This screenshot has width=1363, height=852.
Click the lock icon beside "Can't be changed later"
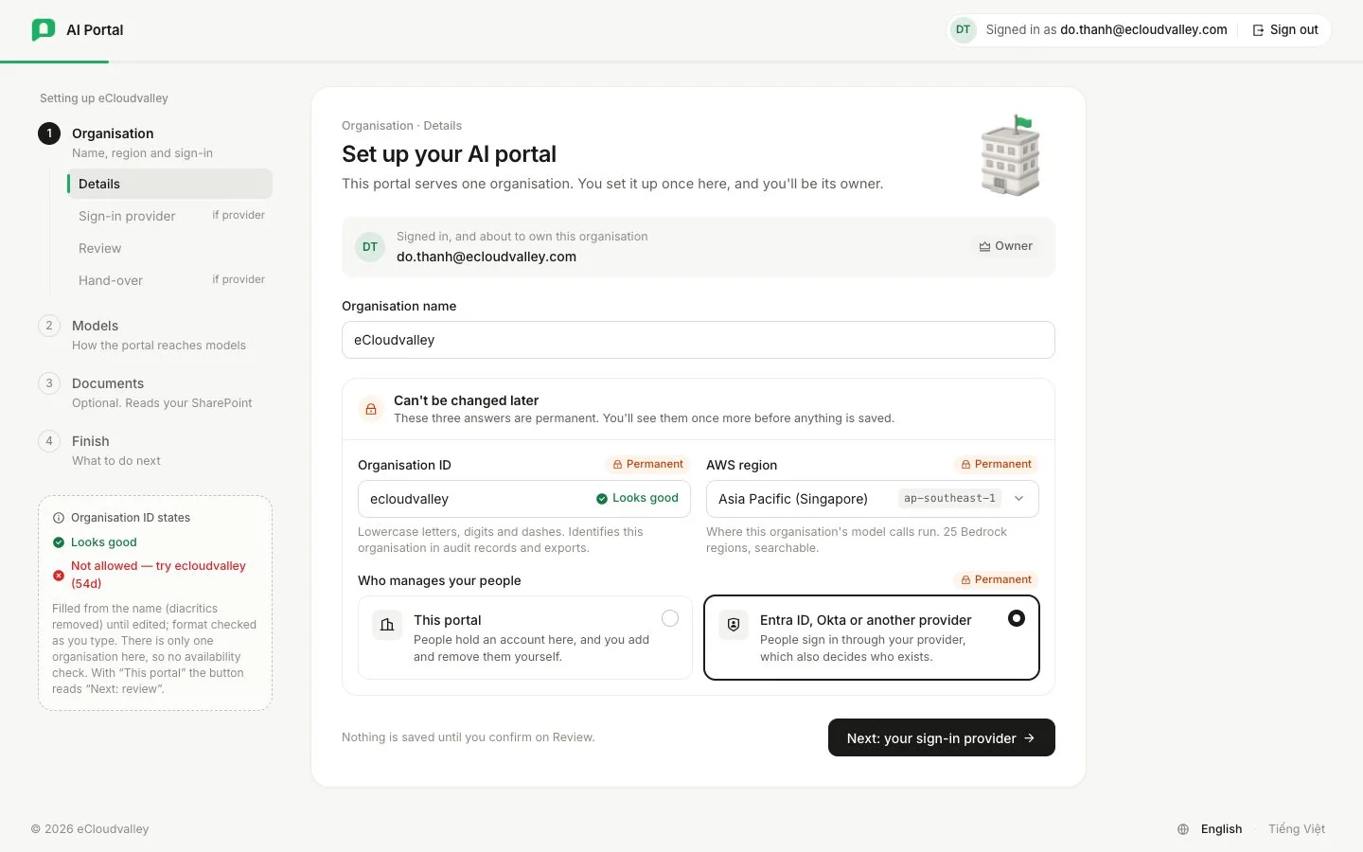tap(371, 409)
